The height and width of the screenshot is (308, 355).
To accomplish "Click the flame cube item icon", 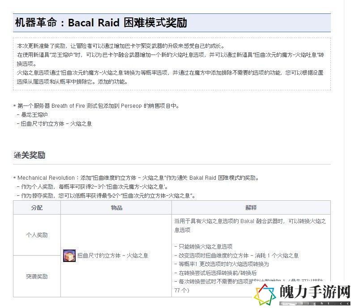I will [69, 256].
